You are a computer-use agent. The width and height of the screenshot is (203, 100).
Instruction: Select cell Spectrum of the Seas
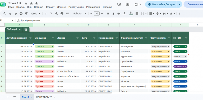[68, 76]
